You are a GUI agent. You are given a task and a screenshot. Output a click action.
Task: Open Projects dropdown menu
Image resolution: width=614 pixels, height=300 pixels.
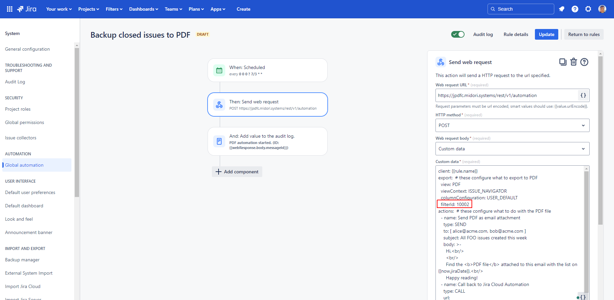tap(89, 9)
